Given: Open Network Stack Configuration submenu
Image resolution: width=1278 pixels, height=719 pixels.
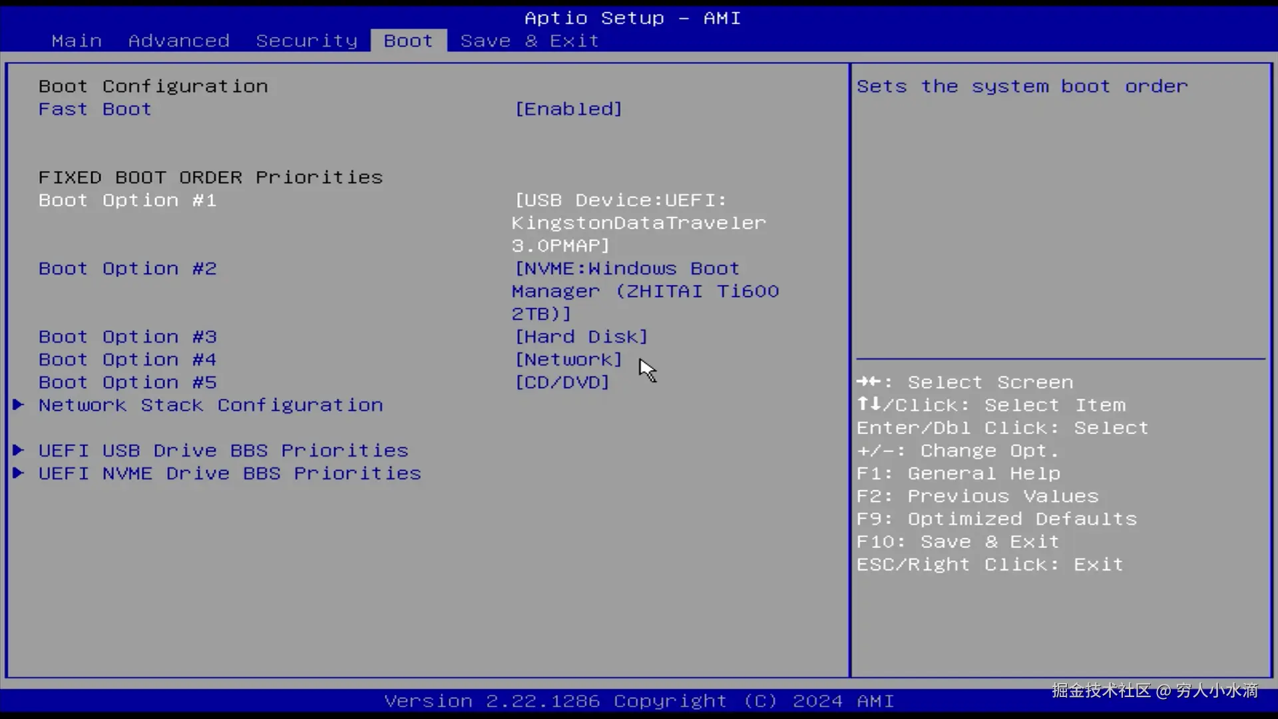Looking at the screenshot, I should point(210,405).
